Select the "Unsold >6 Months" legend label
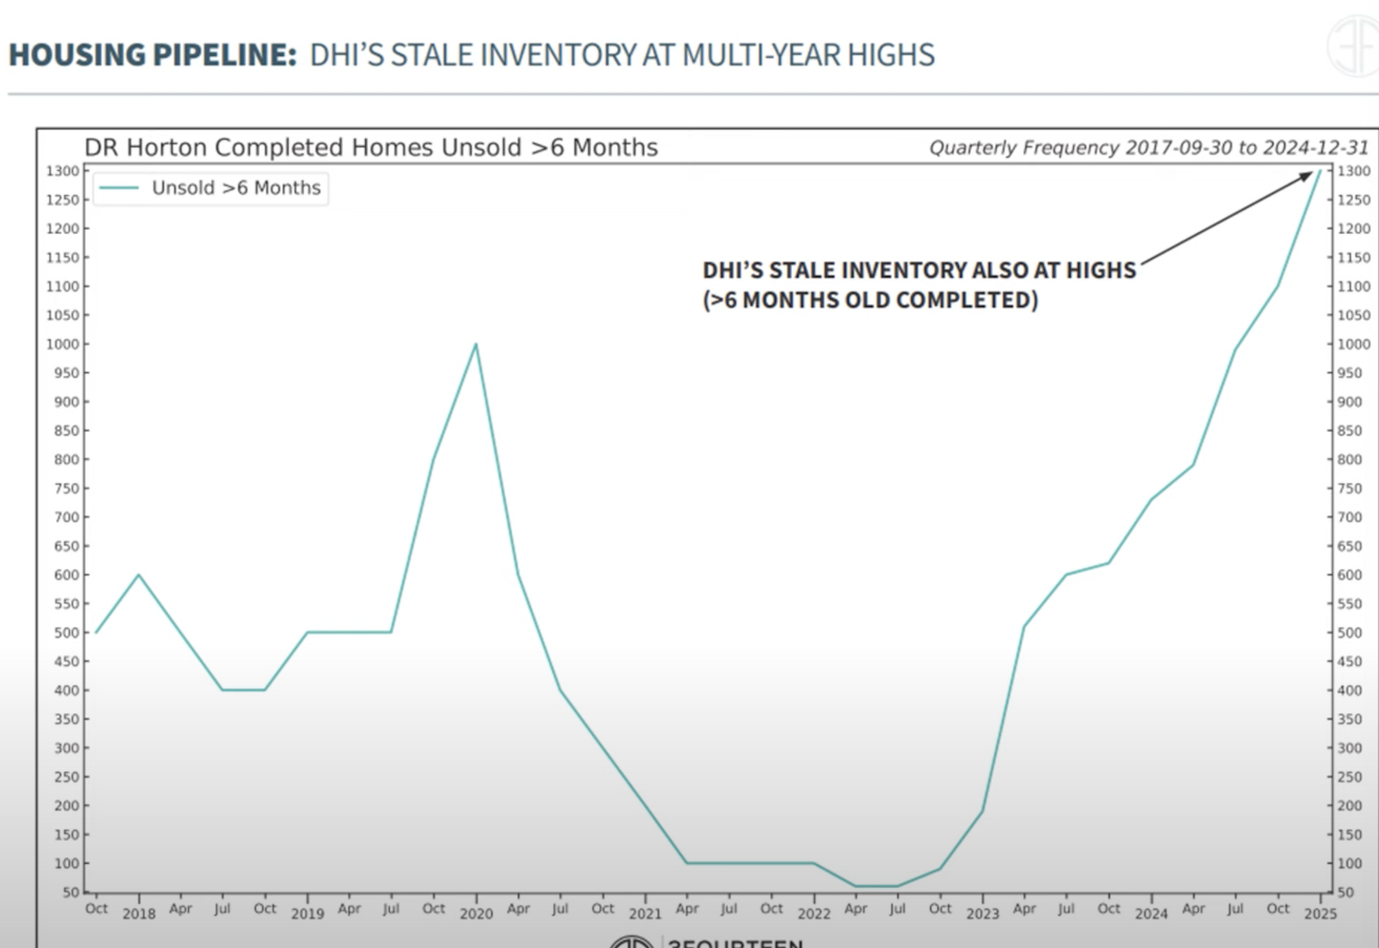Image resolution: width=1379 pixels, height=948 pixels. pyautogui.click(x=236, y=188)
